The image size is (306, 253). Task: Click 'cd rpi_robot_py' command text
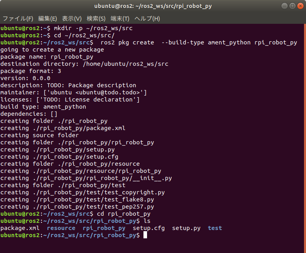click(x=124, y=214)
